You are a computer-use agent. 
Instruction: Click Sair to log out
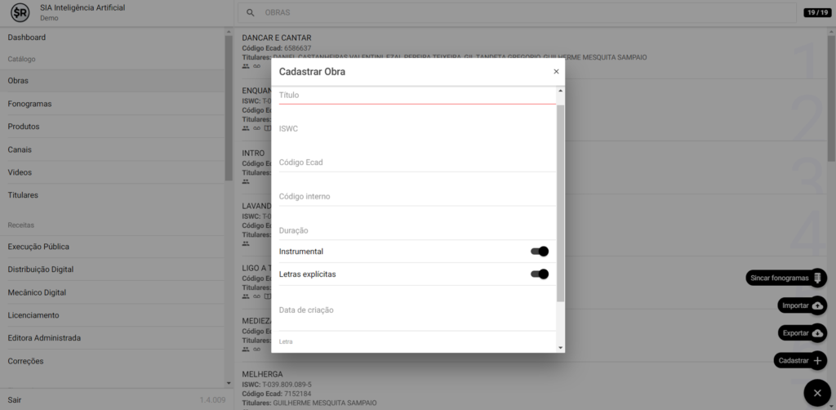[15, 400]
